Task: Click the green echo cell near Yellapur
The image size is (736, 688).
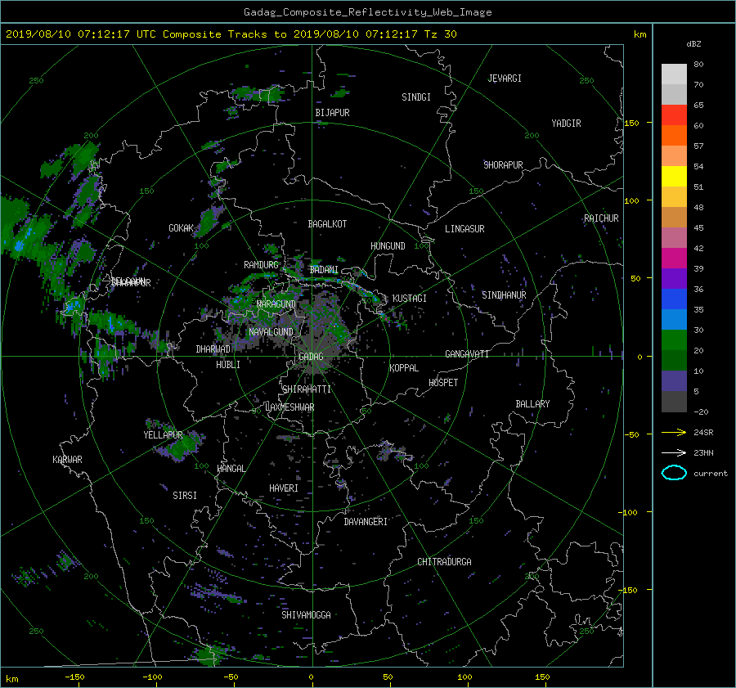Action: 181,447
